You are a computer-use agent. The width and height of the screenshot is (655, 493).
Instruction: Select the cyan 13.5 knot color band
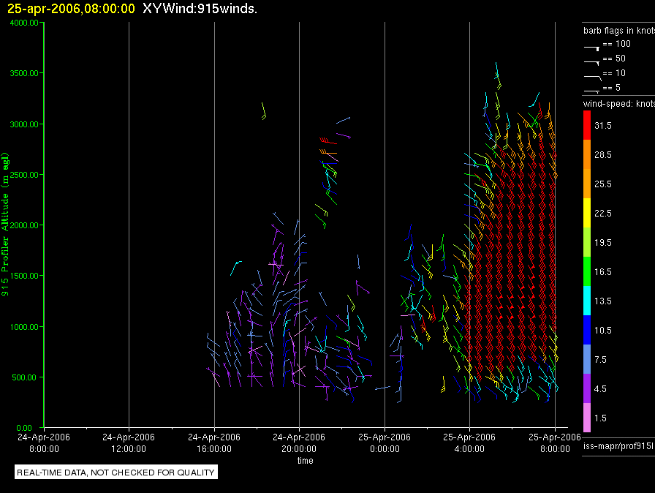pos(587,301)
